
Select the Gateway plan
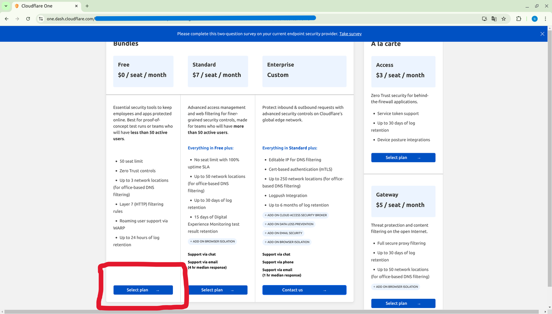point(403,303)
